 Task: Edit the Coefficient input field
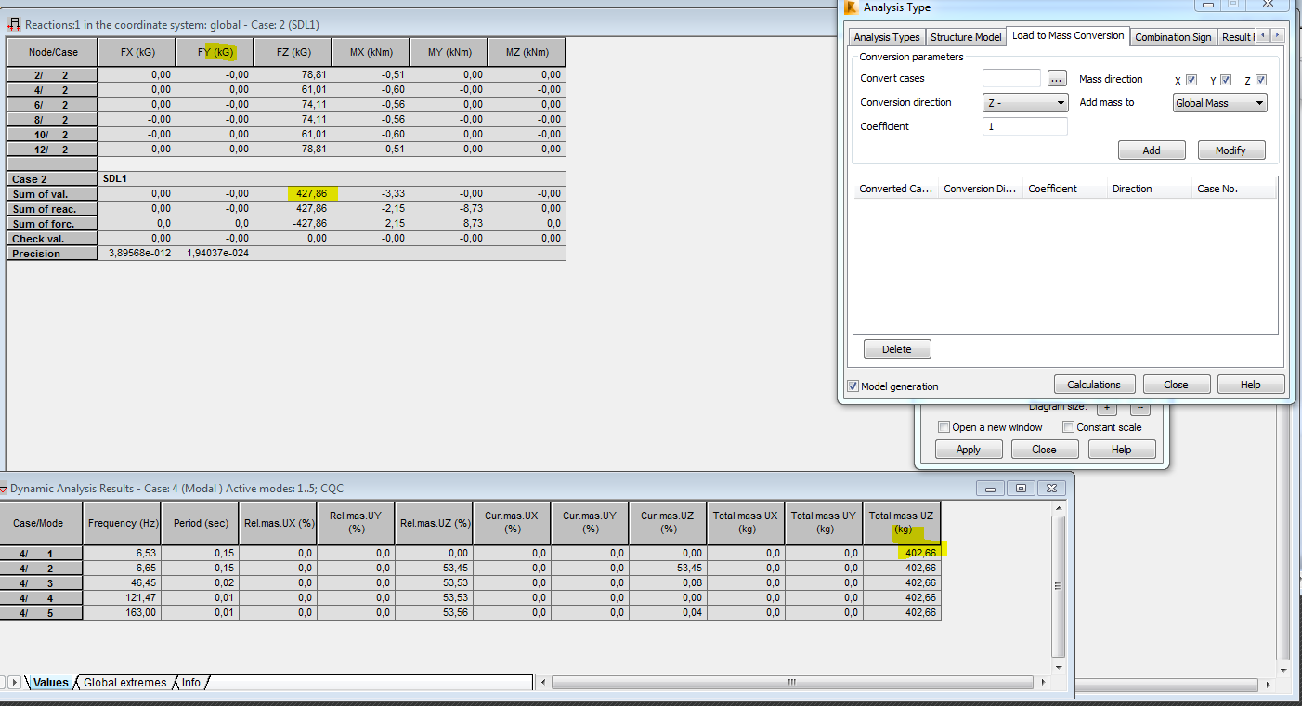click(1025, 125)
